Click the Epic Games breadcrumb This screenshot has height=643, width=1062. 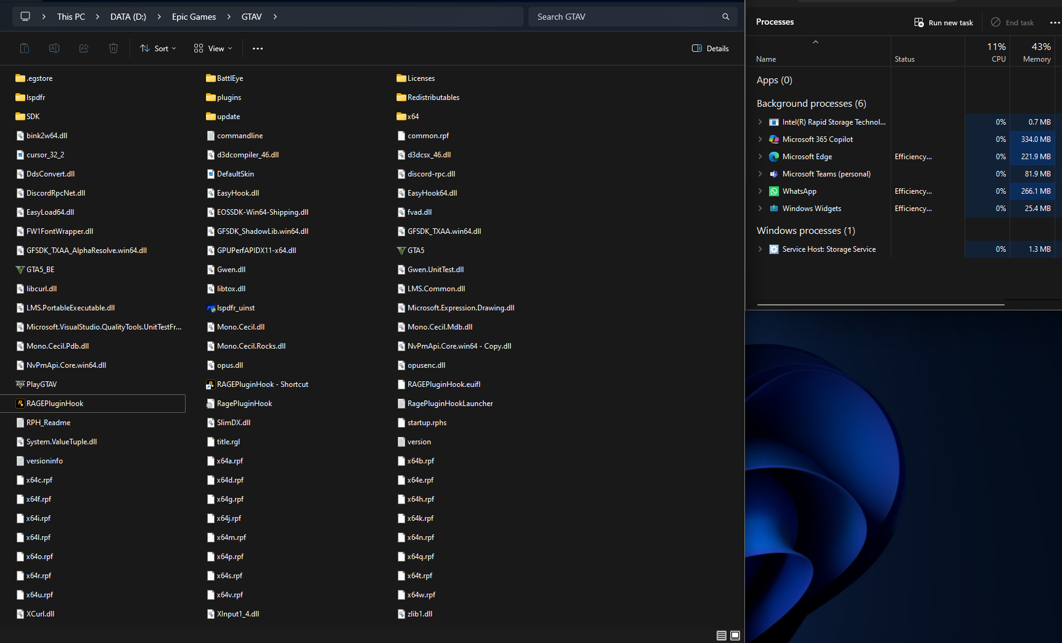[194, 17]
